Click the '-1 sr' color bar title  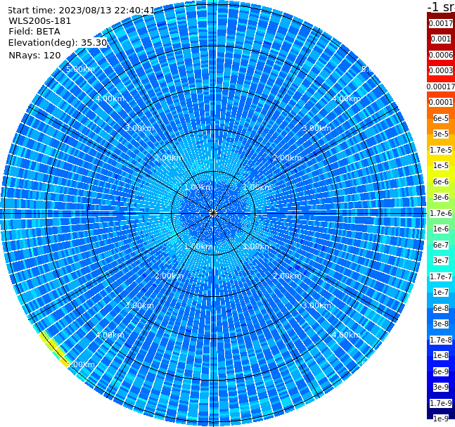pos(441,7)
